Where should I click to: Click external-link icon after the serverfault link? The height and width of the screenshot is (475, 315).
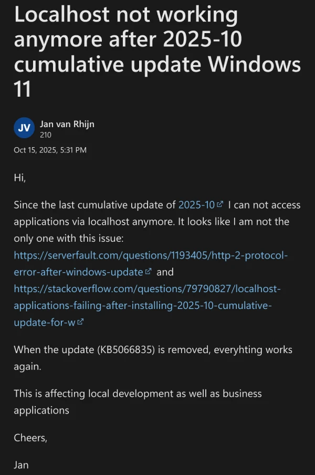tap(149, 272)
